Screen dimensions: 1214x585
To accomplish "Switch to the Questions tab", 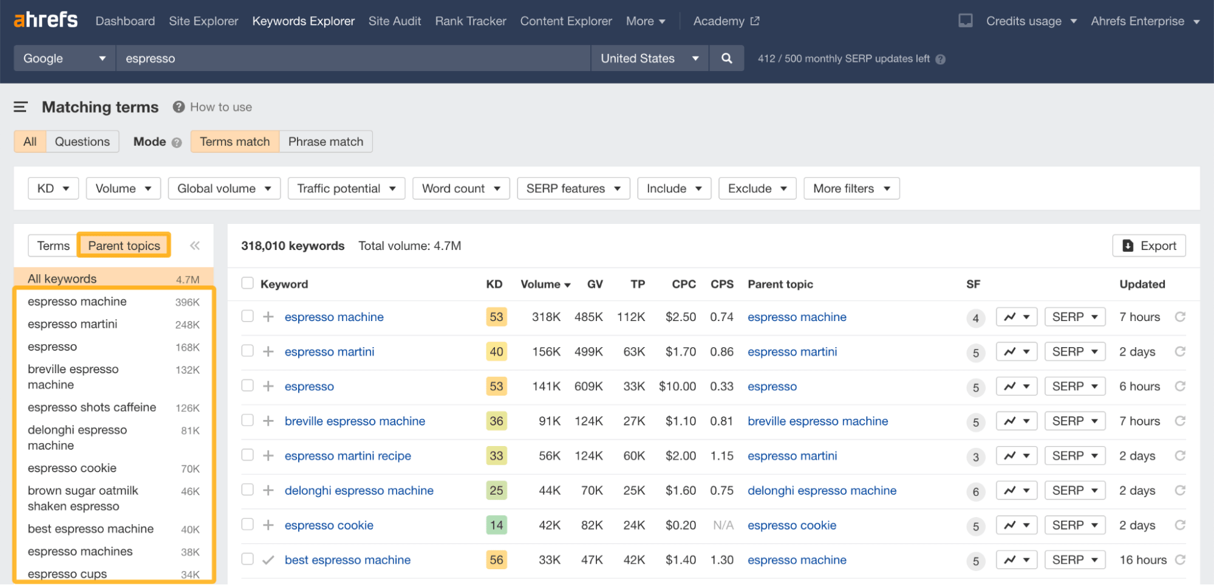I will point(82,141).
